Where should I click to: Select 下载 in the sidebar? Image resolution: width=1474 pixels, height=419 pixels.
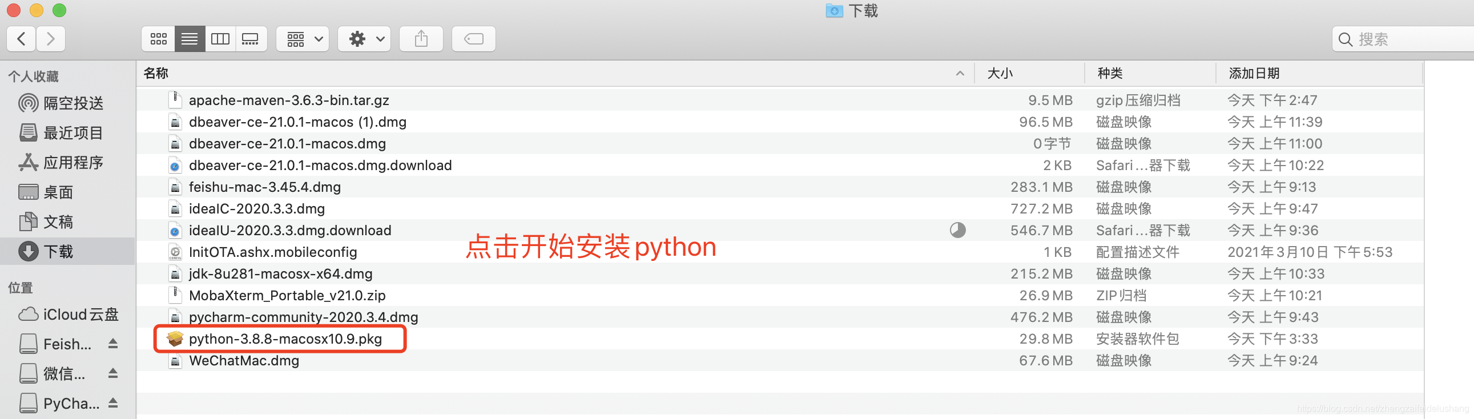(67, 251)
